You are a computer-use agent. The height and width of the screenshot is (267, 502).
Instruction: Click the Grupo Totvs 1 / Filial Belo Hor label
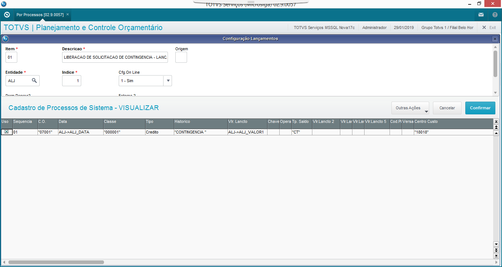tap(447, 28)
